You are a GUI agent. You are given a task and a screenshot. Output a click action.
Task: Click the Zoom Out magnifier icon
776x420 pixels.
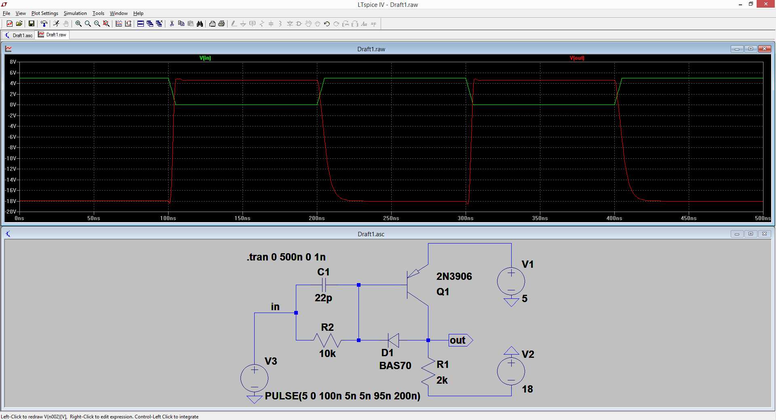point(97,24)
